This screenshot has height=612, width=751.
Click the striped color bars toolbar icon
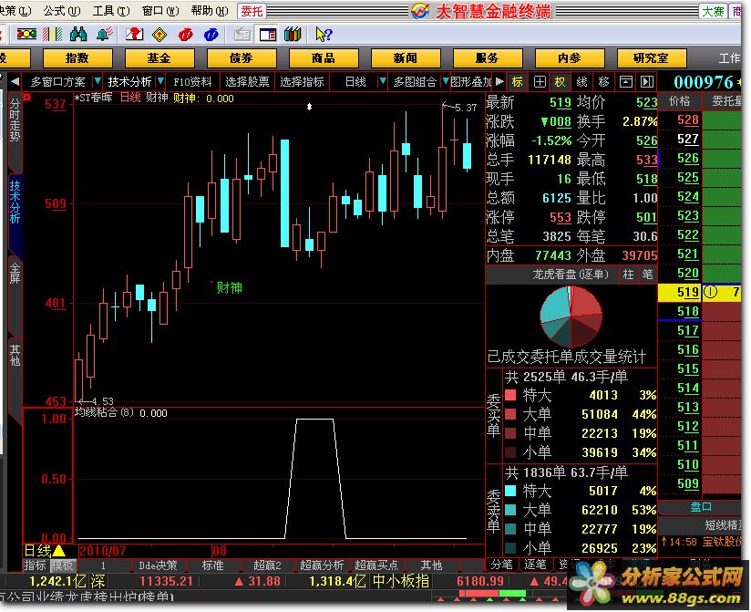tap(52, 34)
